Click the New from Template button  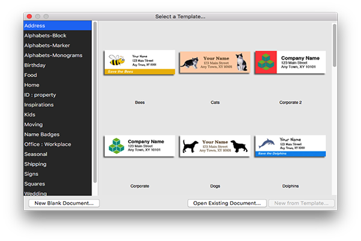tap(301, 203)
